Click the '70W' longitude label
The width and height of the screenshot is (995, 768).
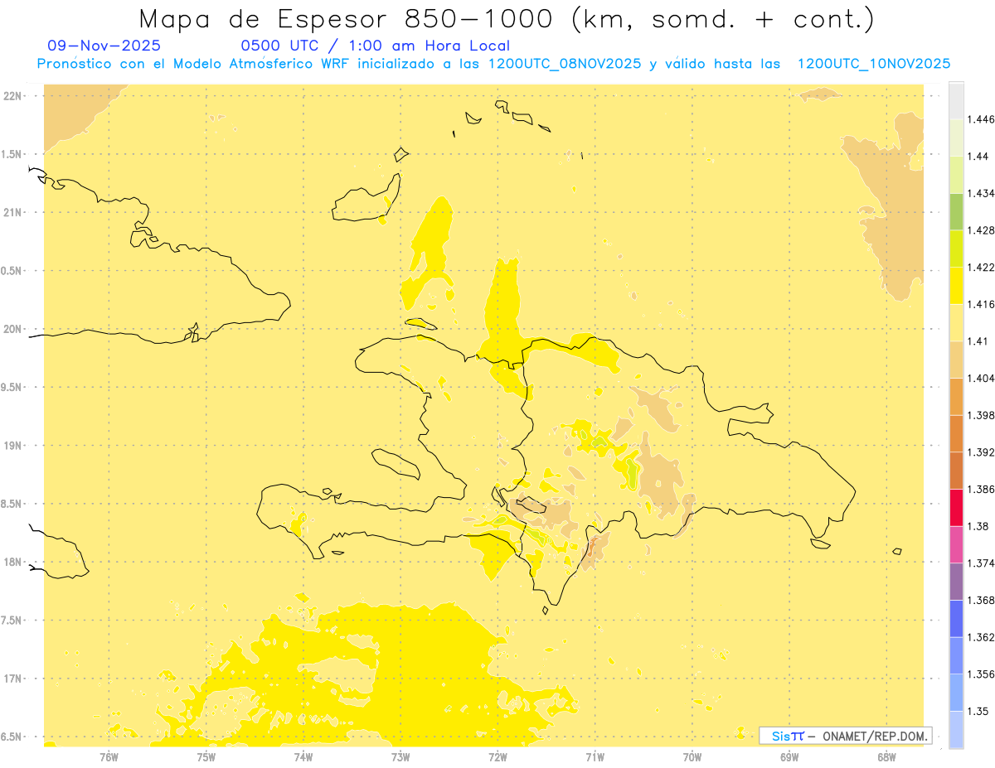pos(692,756)
